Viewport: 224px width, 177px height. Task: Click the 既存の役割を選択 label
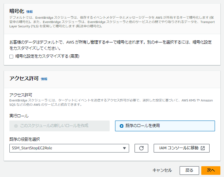pyautogui.click(x=25, y=139)
